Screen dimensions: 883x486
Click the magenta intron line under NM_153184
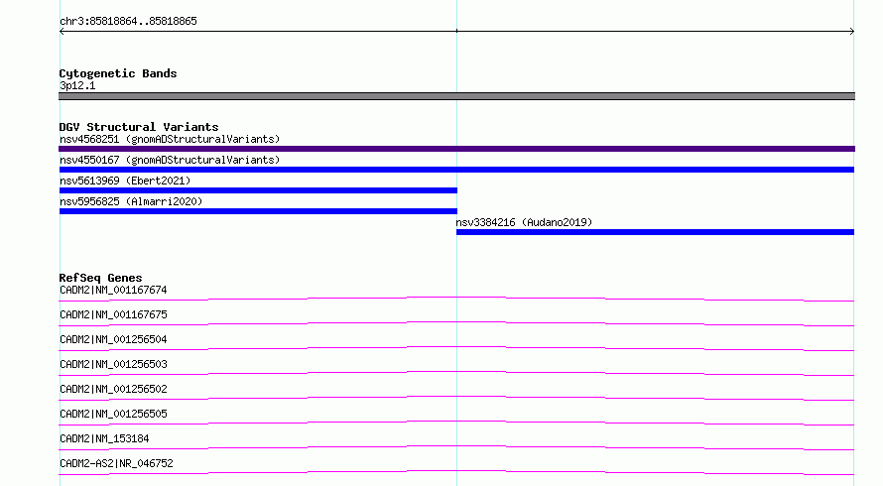click(x=456, y=446)
